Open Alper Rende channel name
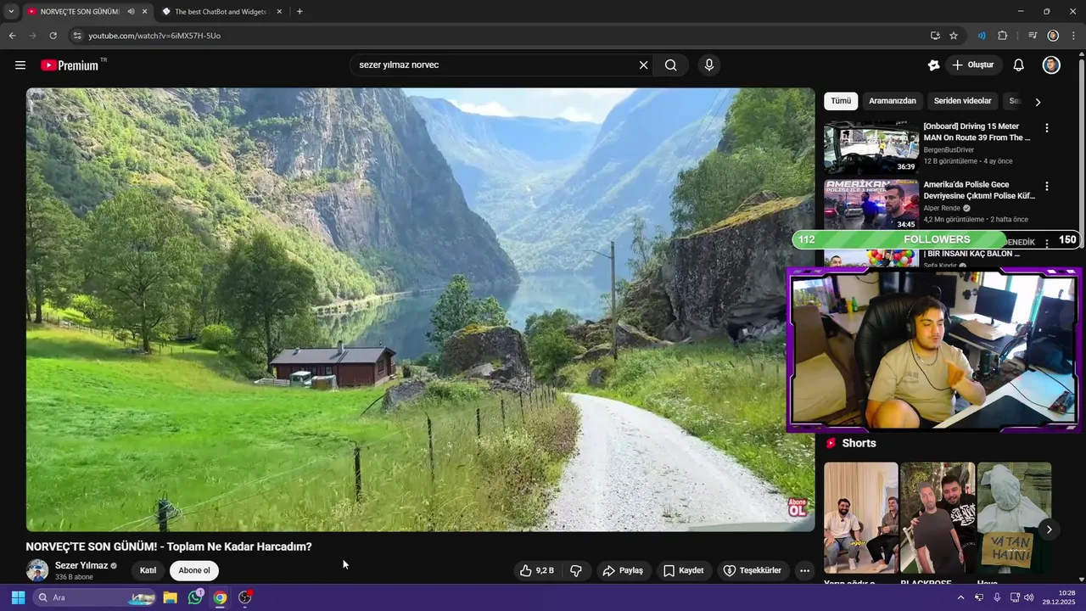 pos(943,208)
